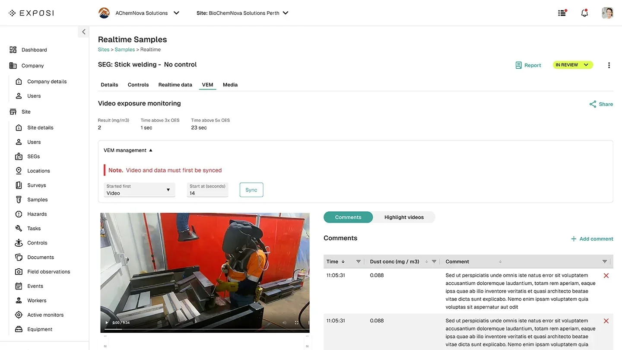The width and height of the screenshot is (622, 350).
Task: Share the video exposure monitoring
Action: 601,104
